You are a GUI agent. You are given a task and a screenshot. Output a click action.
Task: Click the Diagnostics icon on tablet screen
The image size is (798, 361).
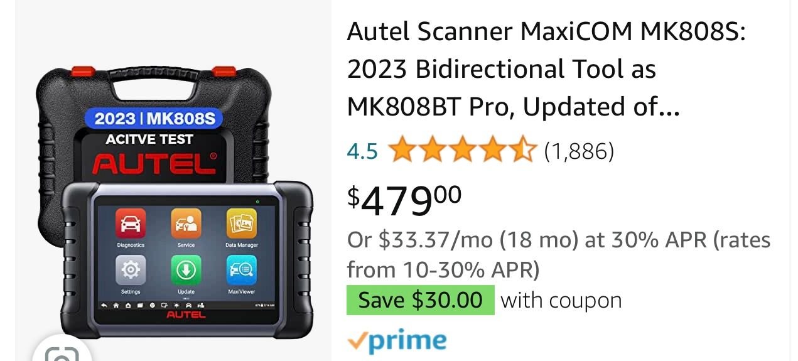pyautogui.click(x=131, y=224)
